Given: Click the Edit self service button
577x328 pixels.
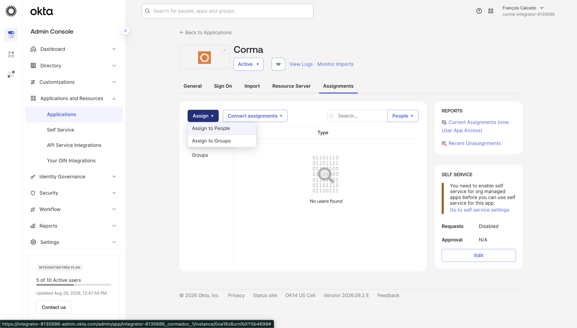Looking at the screenshot, I should pyautogui.click(x=479, y=255).
